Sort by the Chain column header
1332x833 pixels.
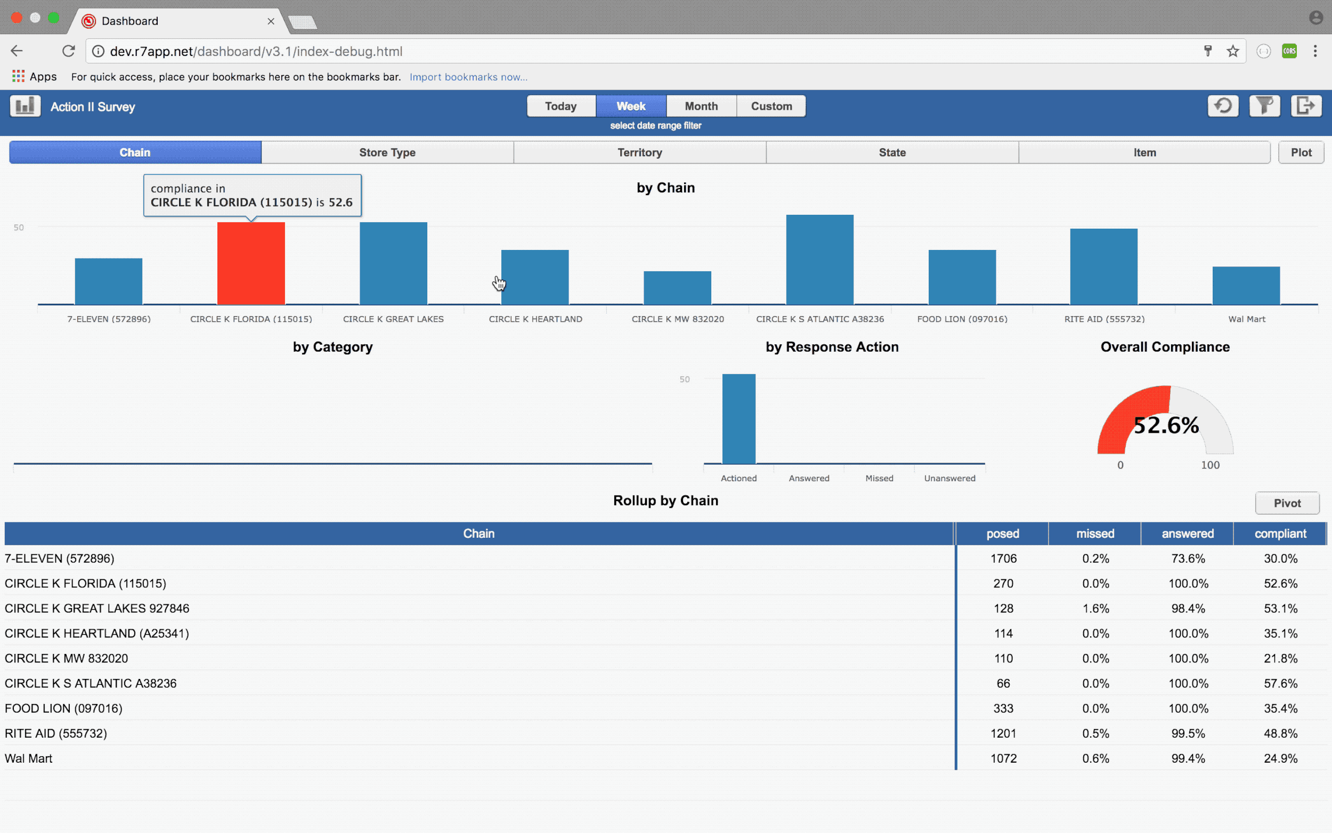pos(478,533)
